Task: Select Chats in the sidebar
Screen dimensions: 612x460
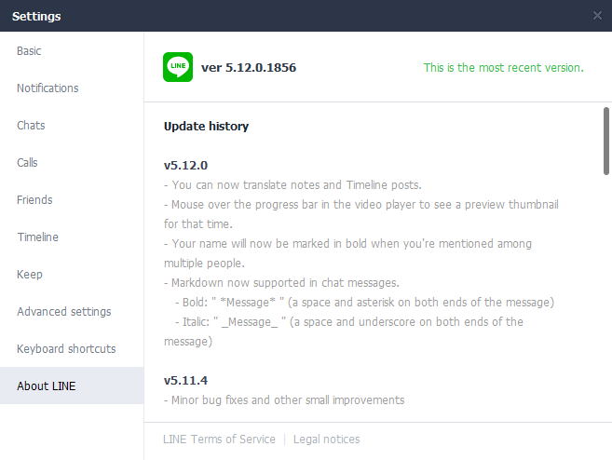Action: pyautogui.click(x=31, y=126)
